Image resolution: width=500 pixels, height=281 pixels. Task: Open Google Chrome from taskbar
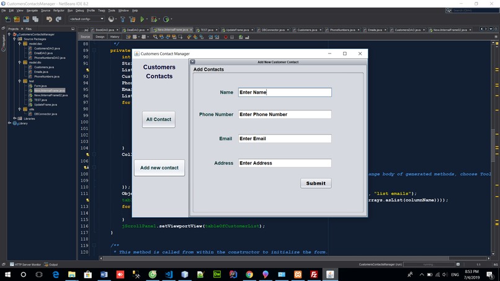click(x=249, y=274)
